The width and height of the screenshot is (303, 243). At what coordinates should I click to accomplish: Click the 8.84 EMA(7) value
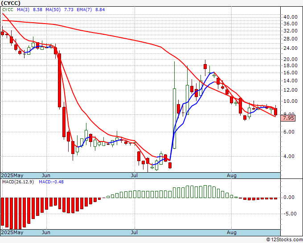click(100, 10)
